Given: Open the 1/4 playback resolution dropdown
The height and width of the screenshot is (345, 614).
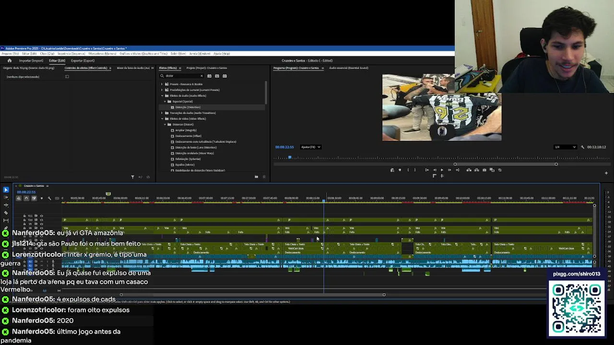Looking at the screenshot, I should 565,147.
